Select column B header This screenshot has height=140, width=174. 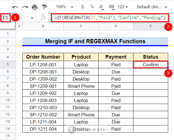(43, 26)
